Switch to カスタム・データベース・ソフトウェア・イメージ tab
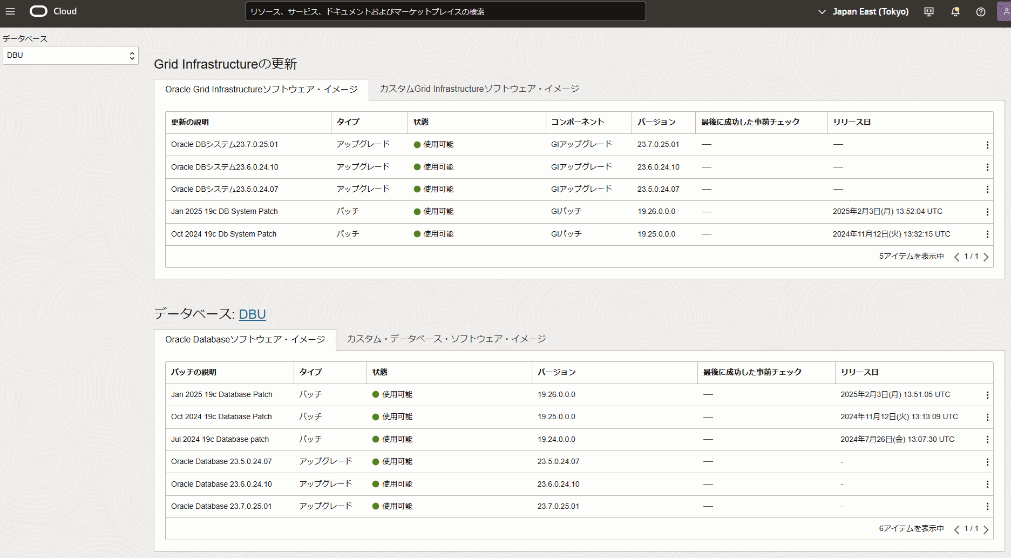Screen dimensions: 1011x558 tap(446, 339)
